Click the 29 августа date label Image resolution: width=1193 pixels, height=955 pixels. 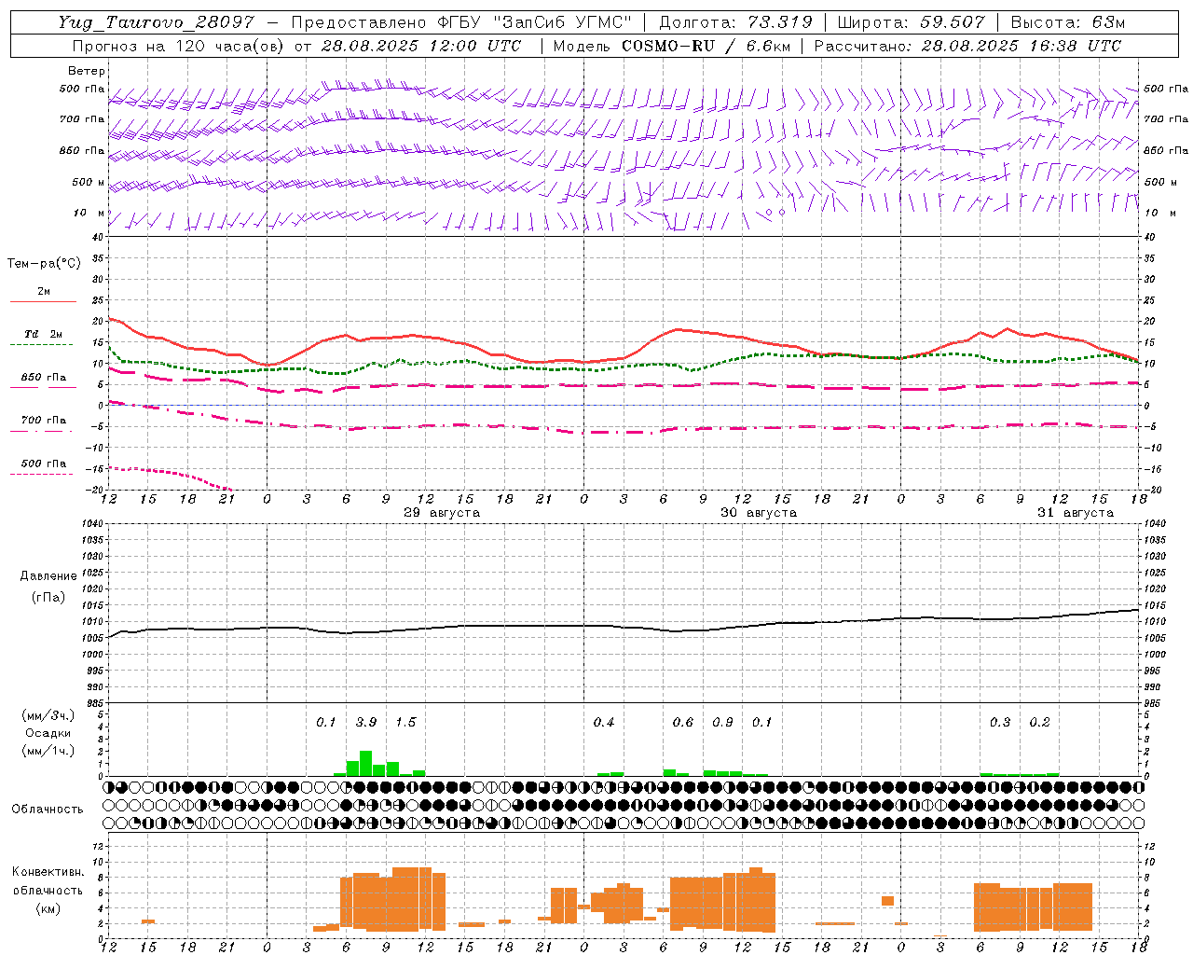pyautogui.click(x=442, y=513)
